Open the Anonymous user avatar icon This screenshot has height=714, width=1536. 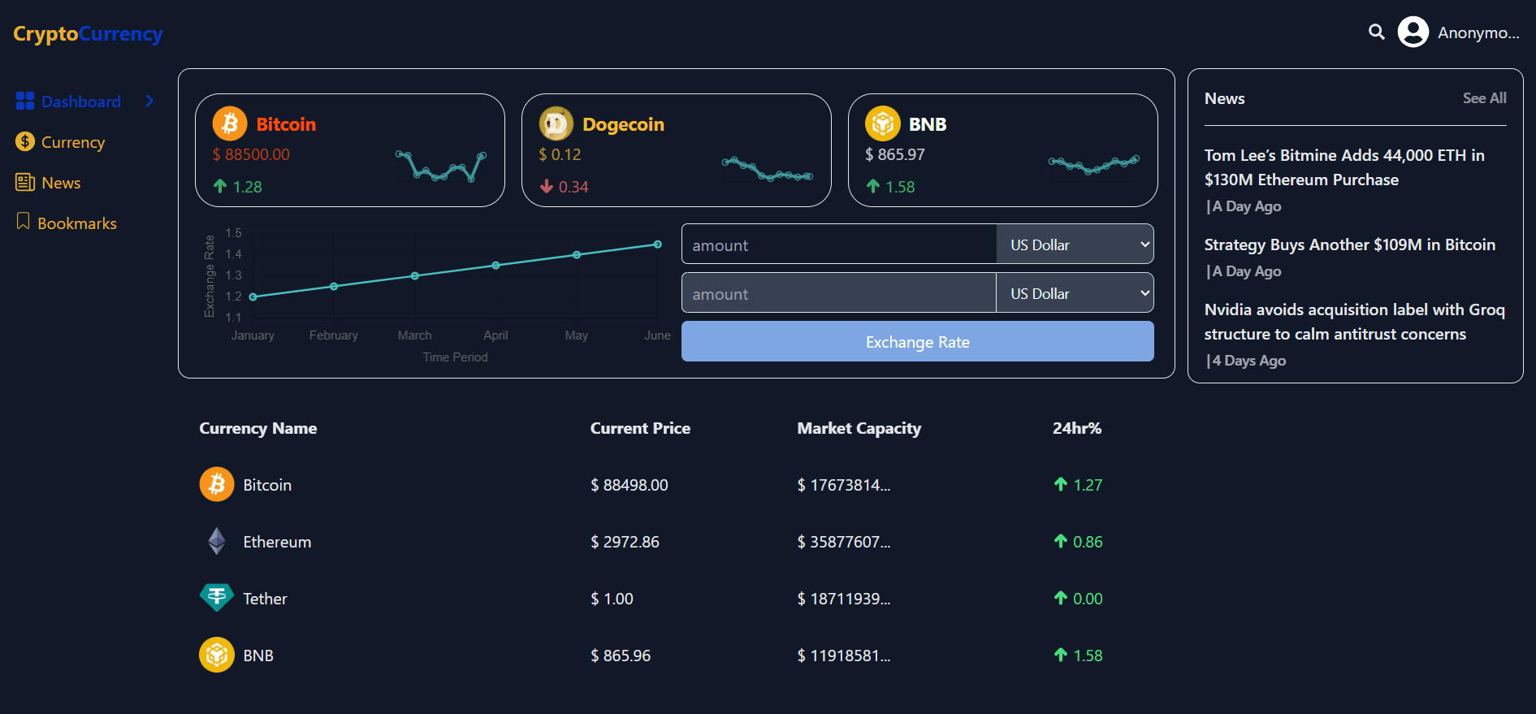(x=1413, y=32)
